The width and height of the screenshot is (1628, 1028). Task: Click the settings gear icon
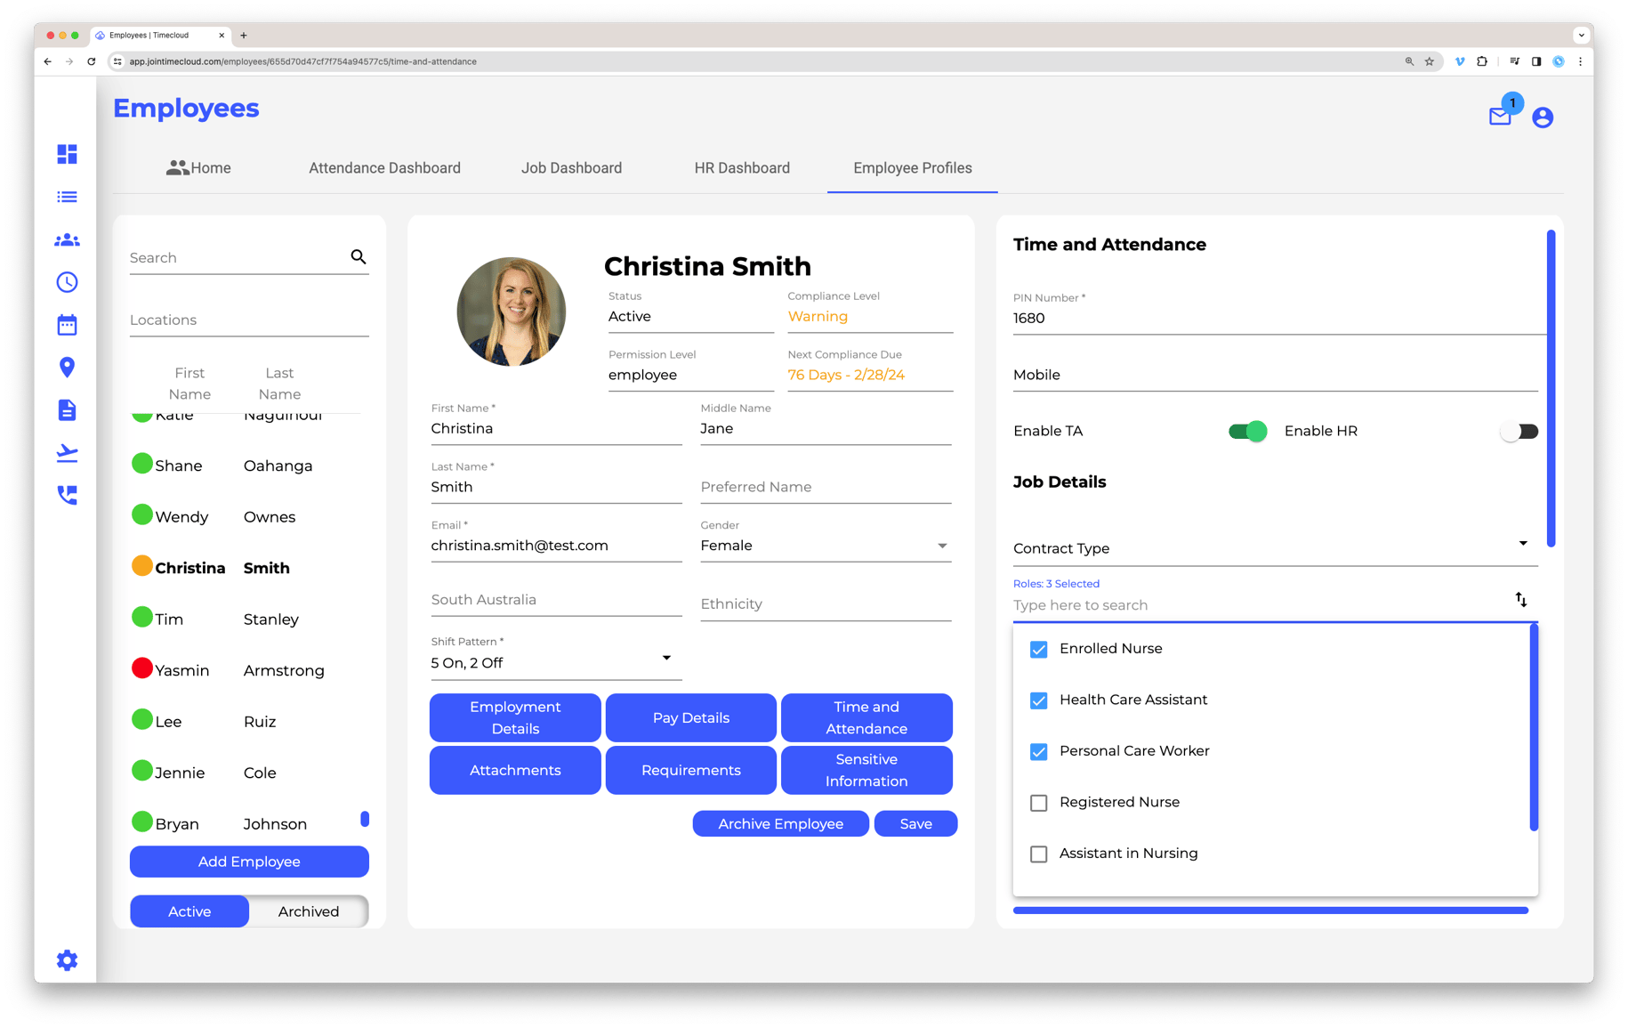(x=67, y=959)
